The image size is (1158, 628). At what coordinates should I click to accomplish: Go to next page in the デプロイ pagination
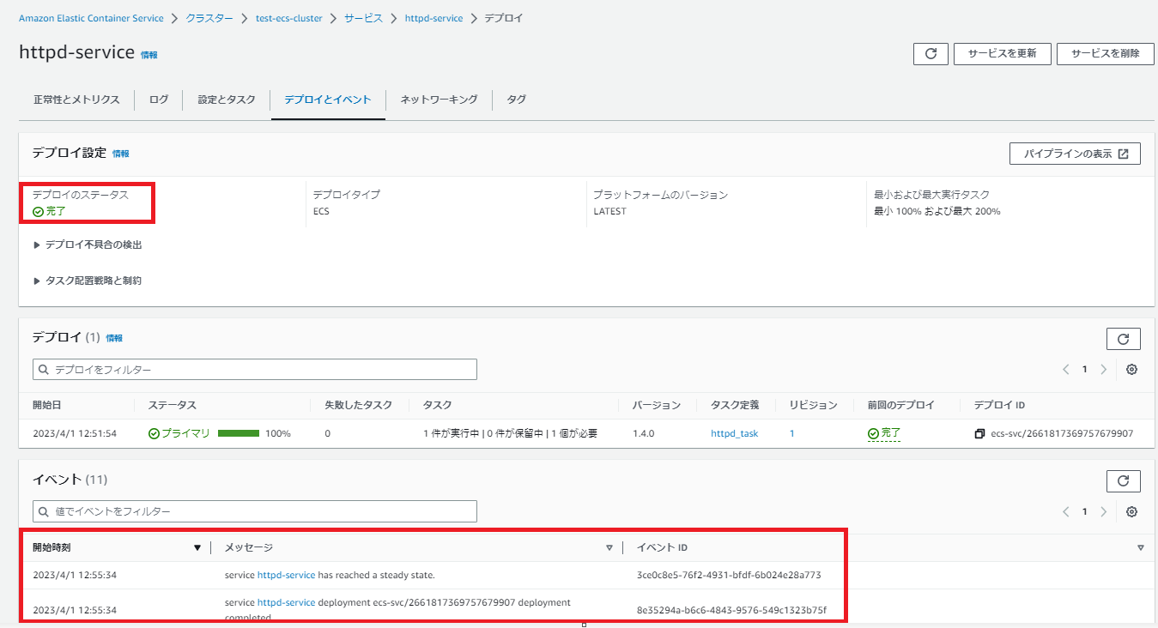pyautogui.click(x=1103, y=369)
